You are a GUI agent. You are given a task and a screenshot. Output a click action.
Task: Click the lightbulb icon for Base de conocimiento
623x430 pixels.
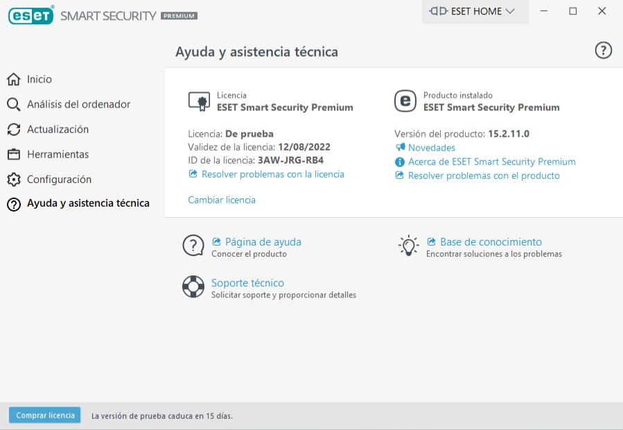(408, 246)
